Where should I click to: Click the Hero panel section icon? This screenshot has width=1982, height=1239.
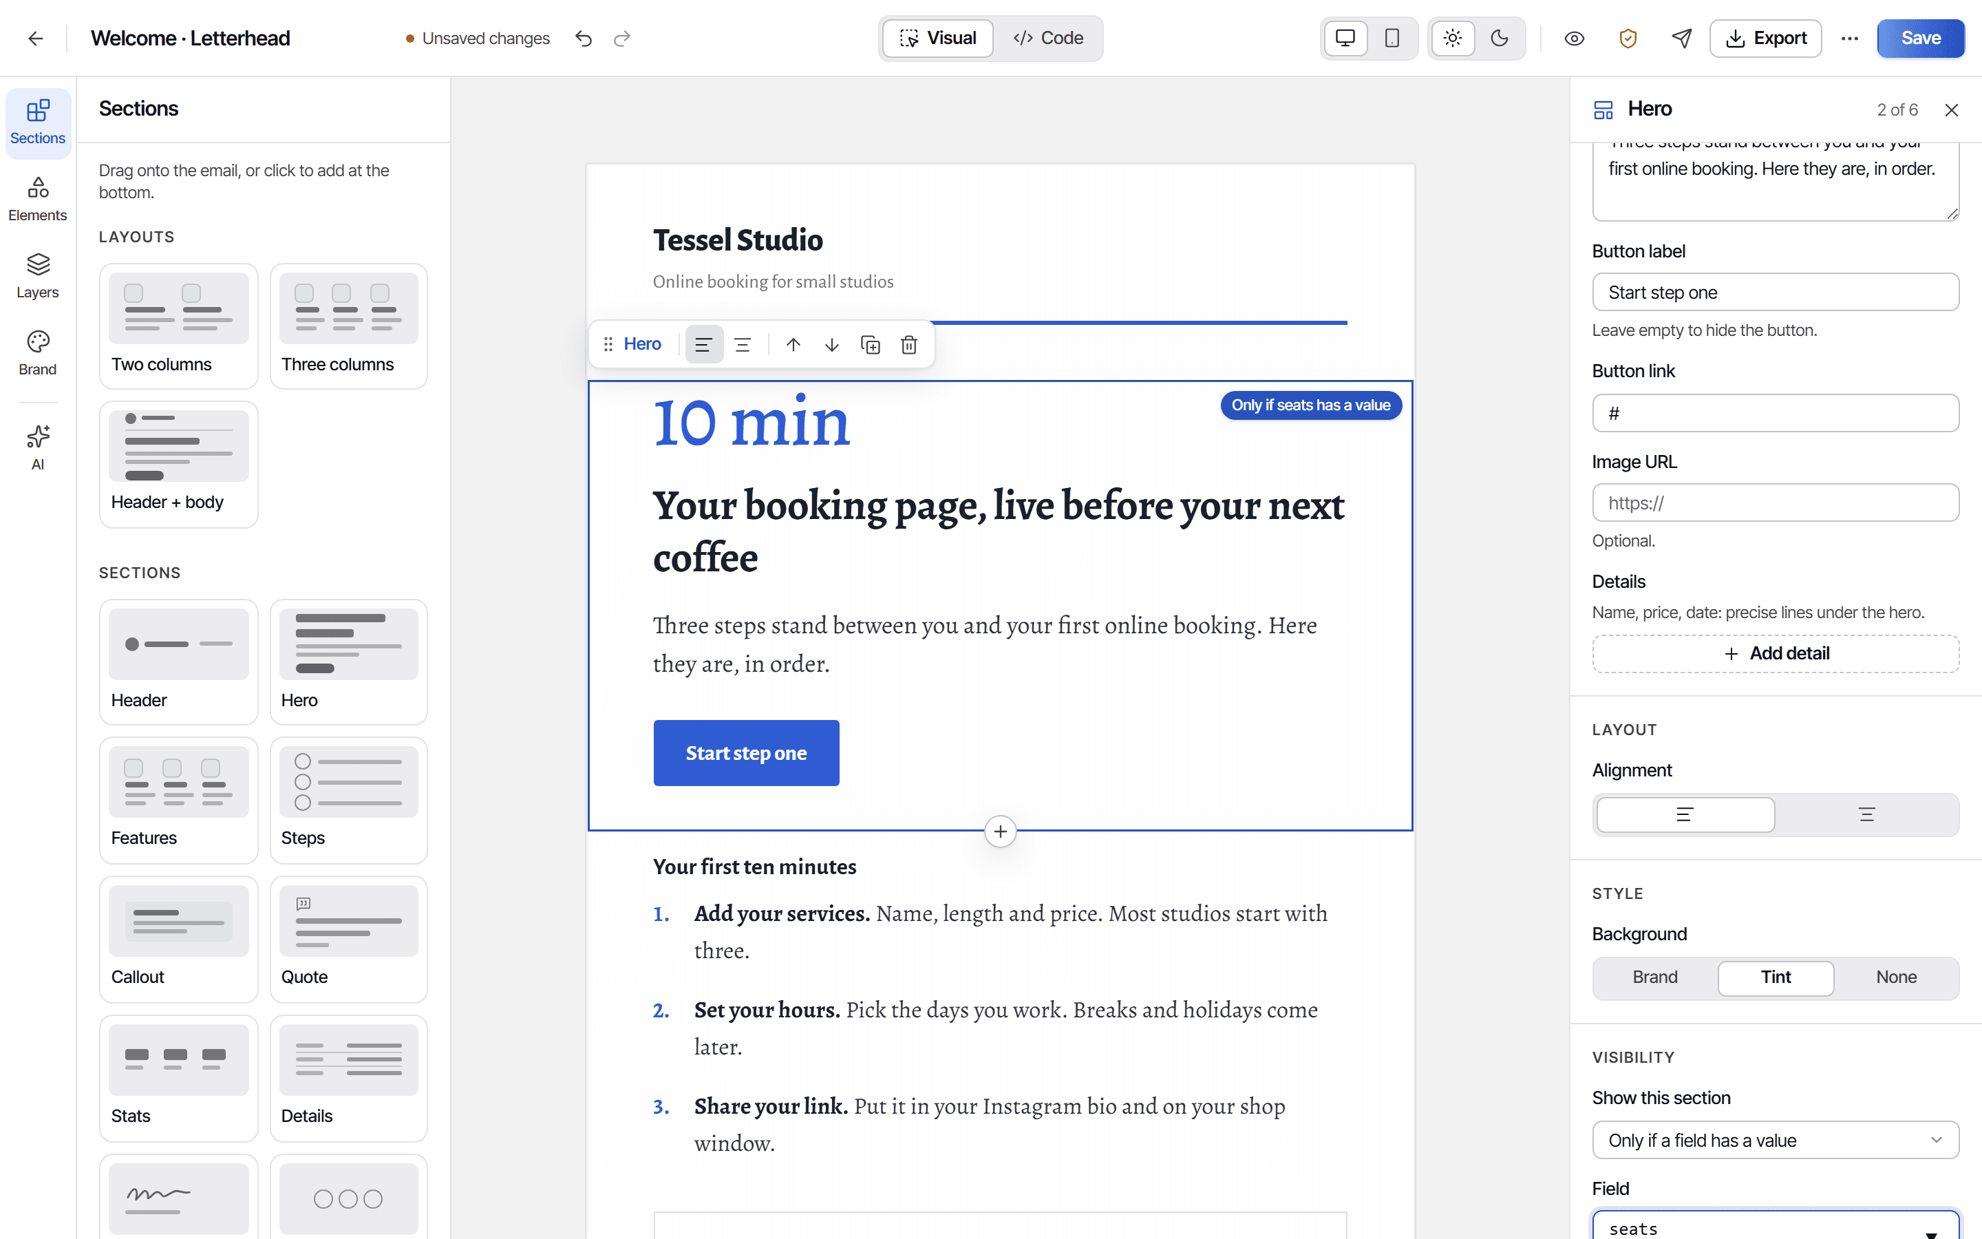[x=1603, y=110]
